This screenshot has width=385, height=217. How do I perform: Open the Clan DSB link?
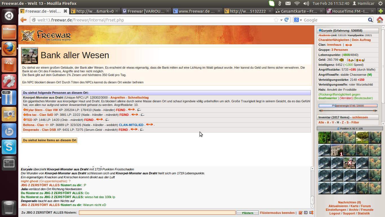pos(49,130)
